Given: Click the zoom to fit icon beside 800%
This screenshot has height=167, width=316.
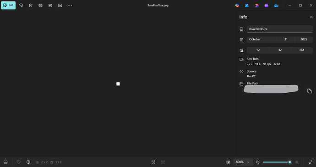Looking at the screenshot, I should point(228,162).
